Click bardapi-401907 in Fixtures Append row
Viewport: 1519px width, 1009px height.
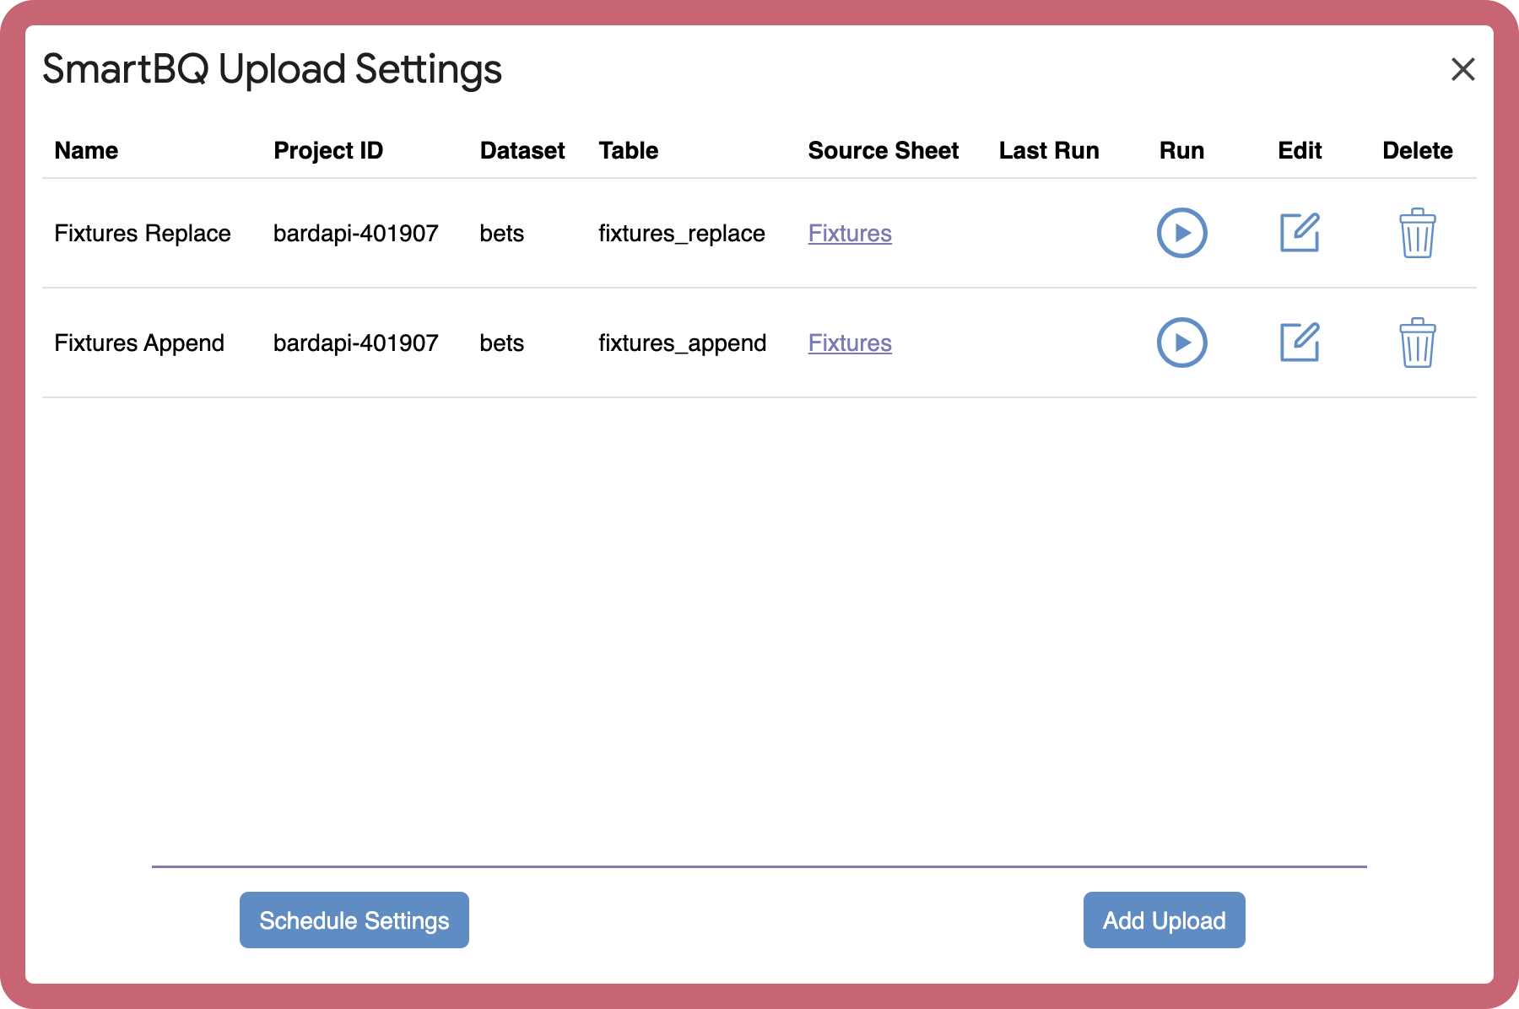coord(356,343)
